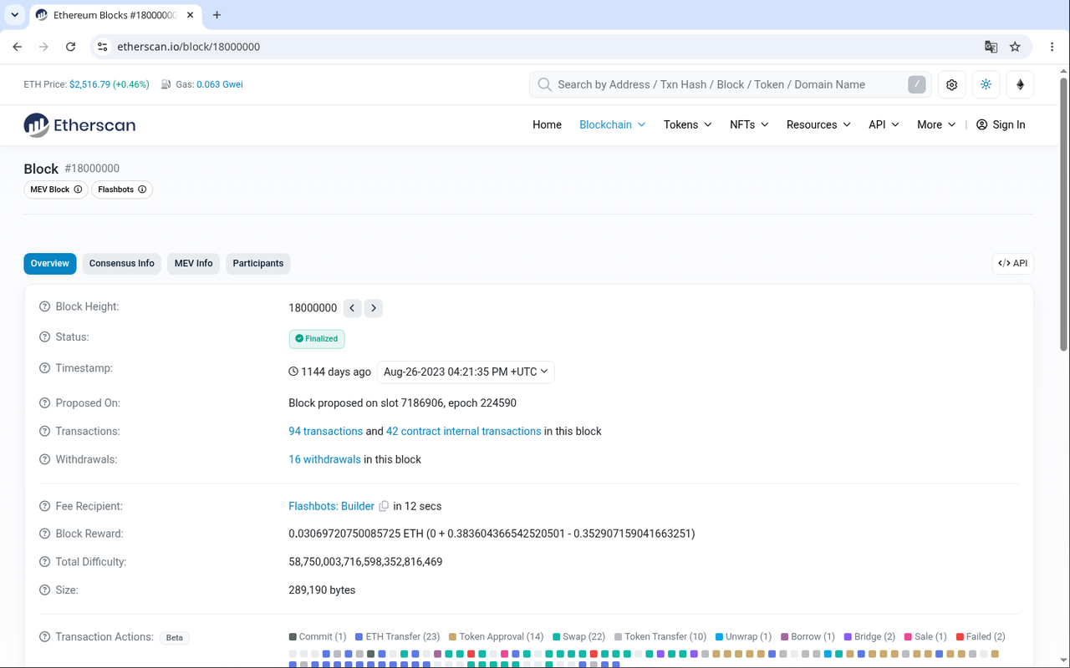This screenshot has height=668, width=1070.
Task: Click the help icon beside Total Difficulty
Action: tap(45, 562)
